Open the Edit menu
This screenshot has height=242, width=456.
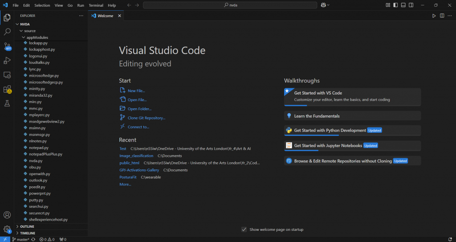point(26,5)
